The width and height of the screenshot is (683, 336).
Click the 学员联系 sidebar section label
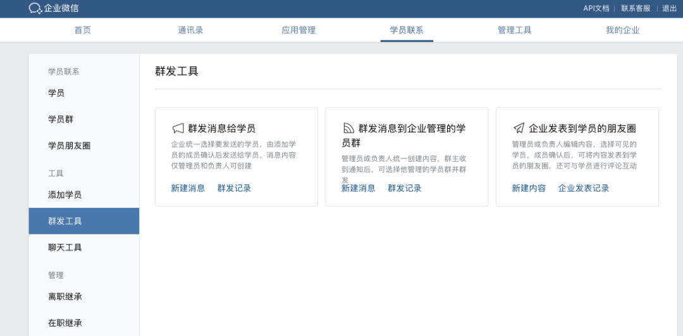[64, 72]
